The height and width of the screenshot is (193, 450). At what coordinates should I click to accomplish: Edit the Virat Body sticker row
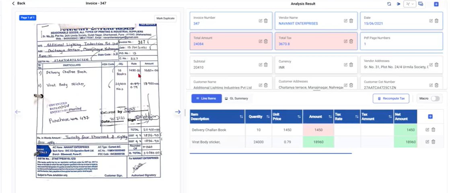click(427, 142)
